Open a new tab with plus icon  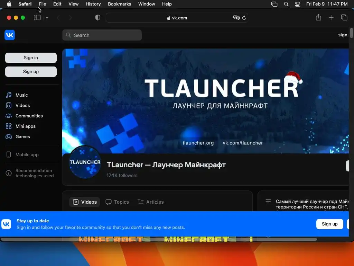click(x=331, y=17)
